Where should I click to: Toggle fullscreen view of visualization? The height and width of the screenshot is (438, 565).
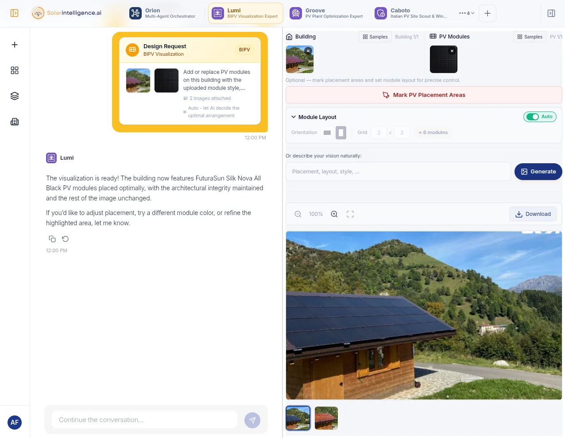350,214
